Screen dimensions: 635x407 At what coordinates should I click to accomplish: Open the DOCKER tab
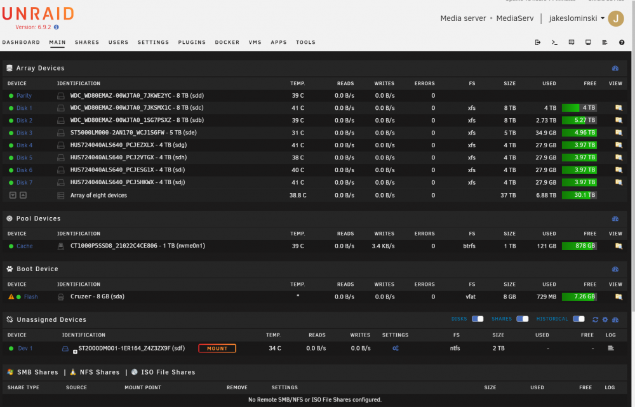tap(227, 42)
